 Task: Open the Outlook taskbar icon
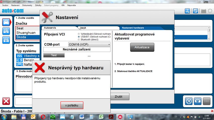pyautogui.click(x=33, y=117)
